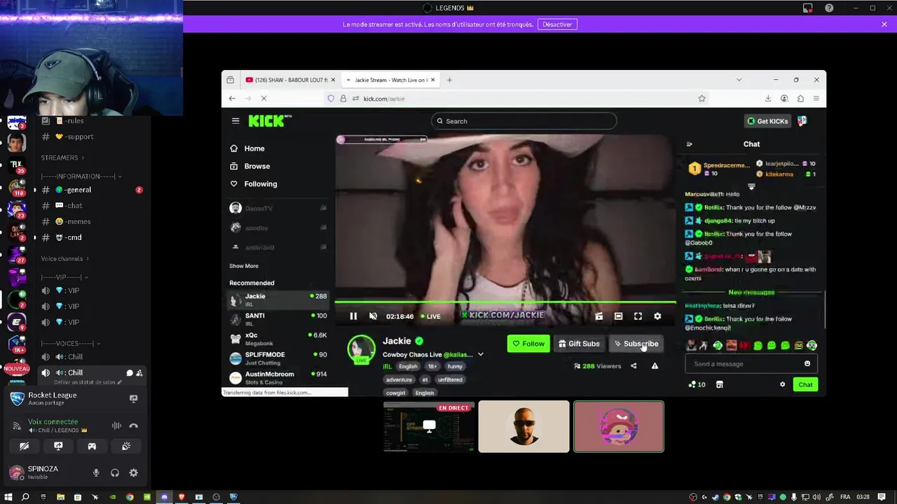
Task: Report the stream with warning icon
Action: pos(655,366)
